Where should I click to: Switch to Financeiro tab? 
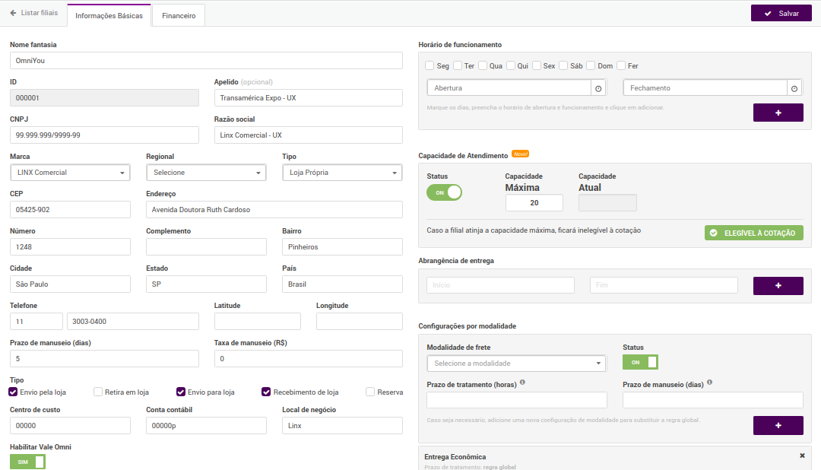pos(179,16)
